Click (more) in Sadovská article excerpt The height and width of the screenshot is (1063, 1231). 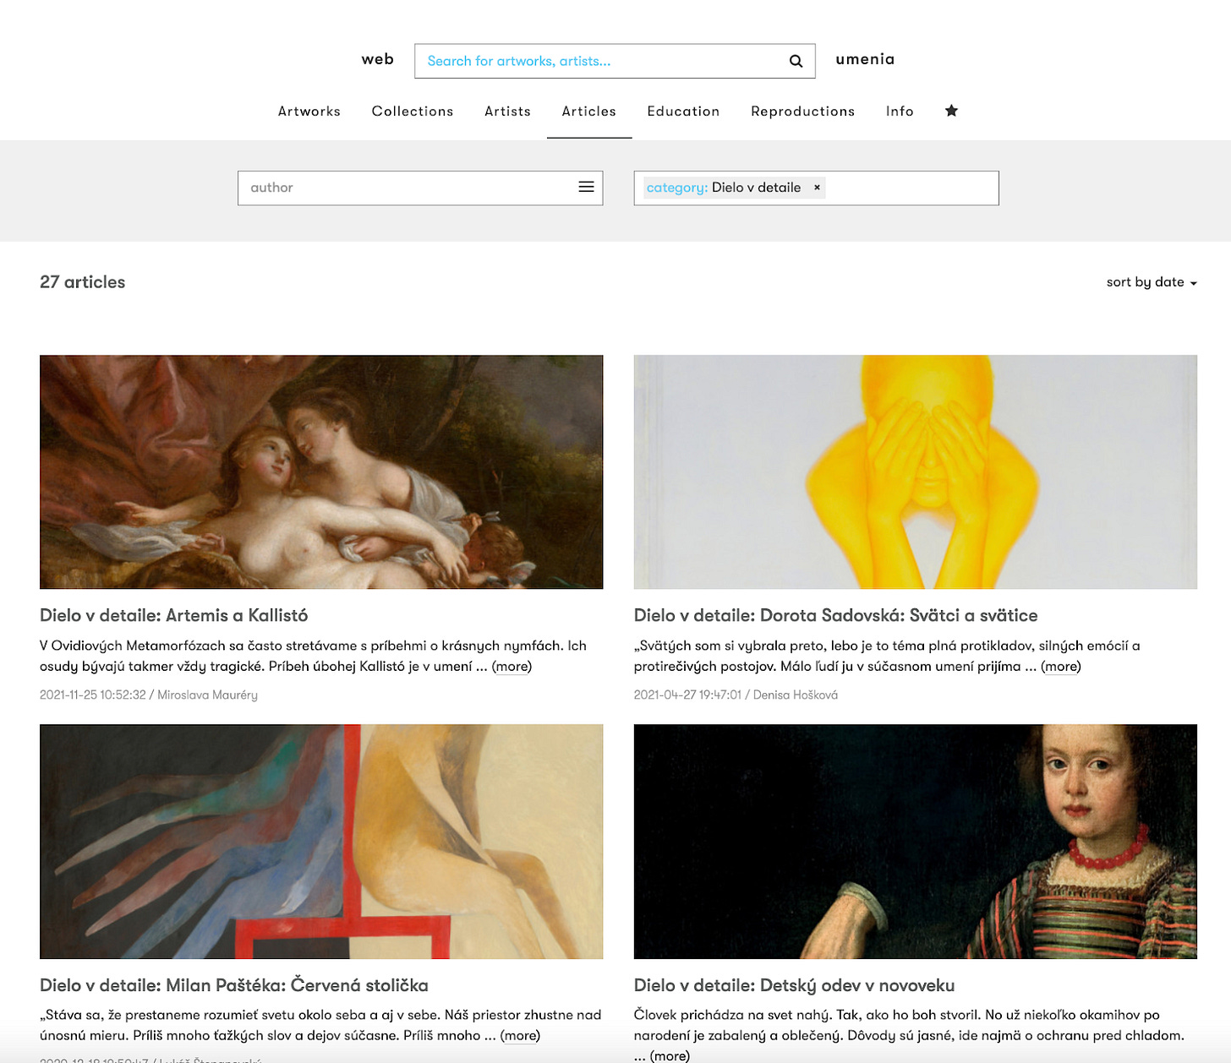click(1060, 667)
